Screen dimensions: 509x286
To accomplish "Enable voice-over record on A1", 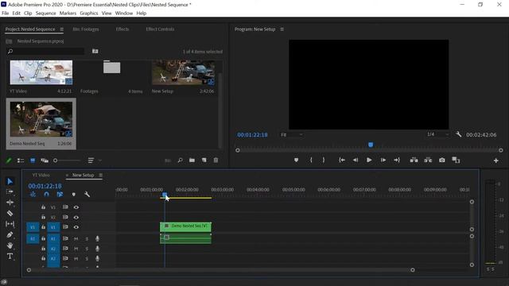I will click(97, 238).
